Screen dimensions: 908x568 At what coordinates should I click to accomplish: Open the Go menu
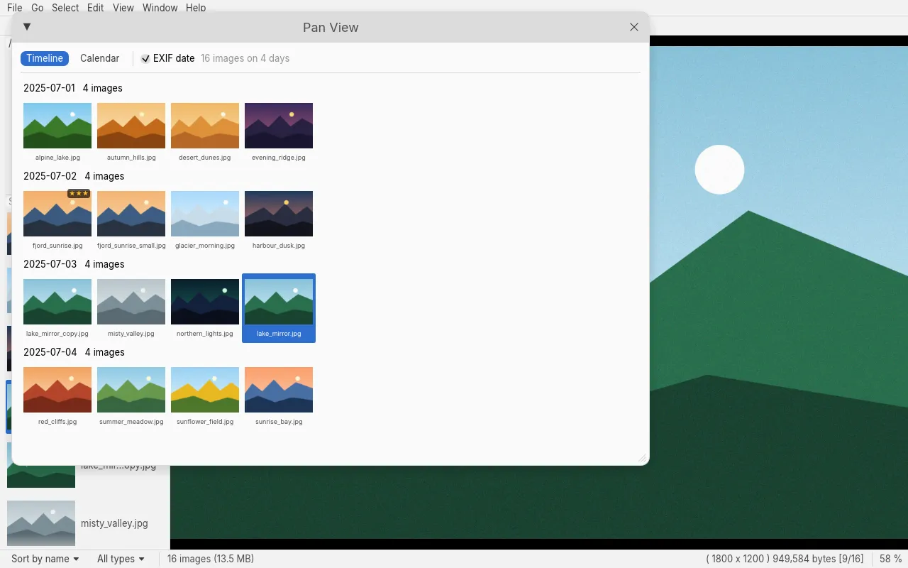coord(38,8)
